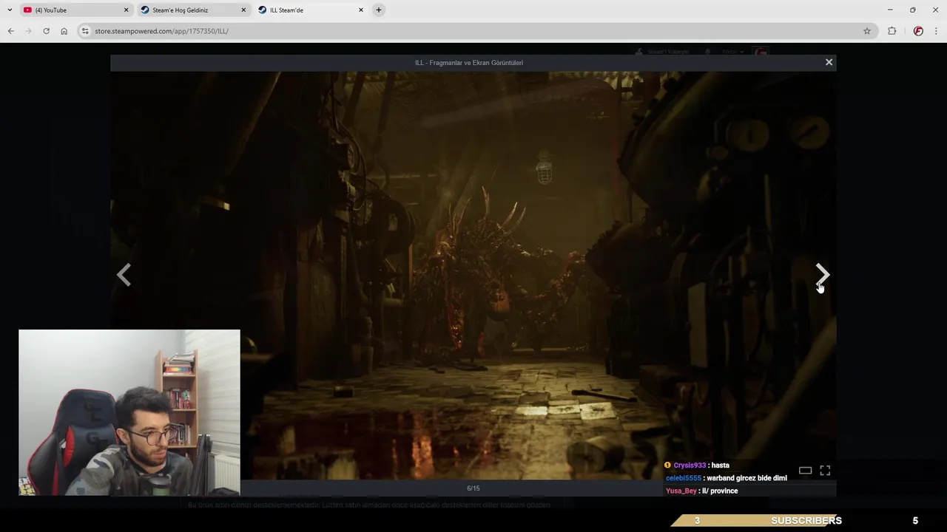This screenshot has height=532, width=947.
Task: Close the ILL screenshot viewer overlay
Action: [829, 62]
